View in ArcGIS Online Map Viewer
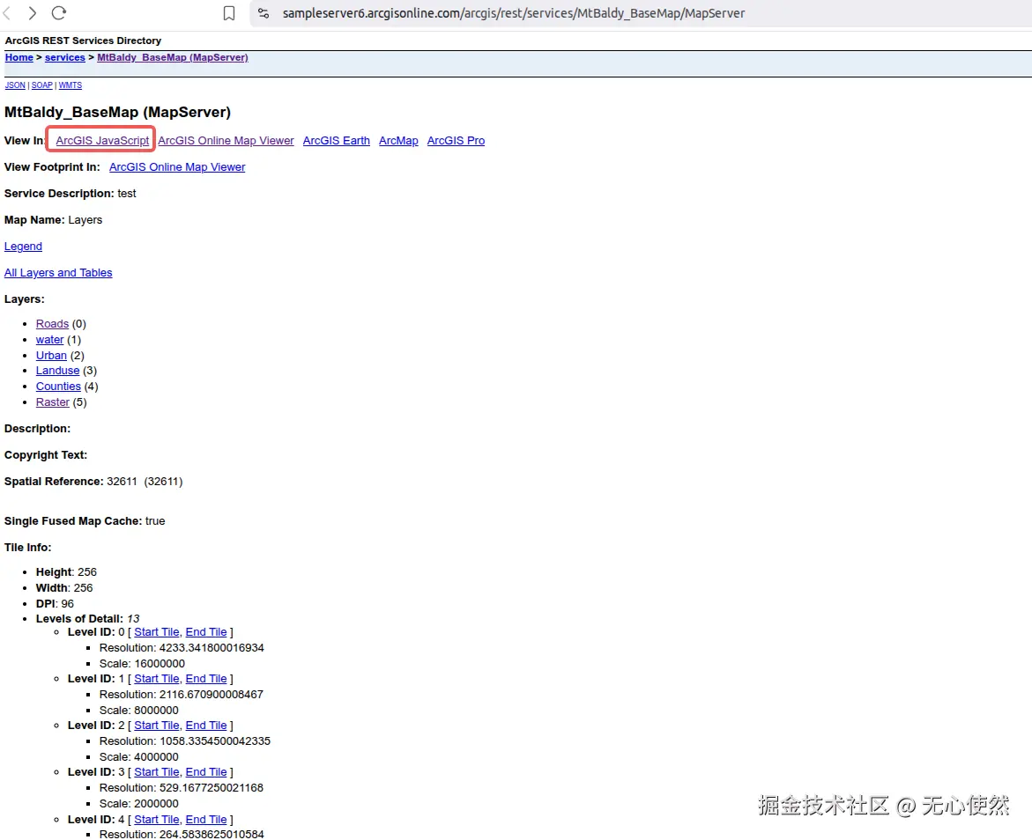 tap(226, 140)
